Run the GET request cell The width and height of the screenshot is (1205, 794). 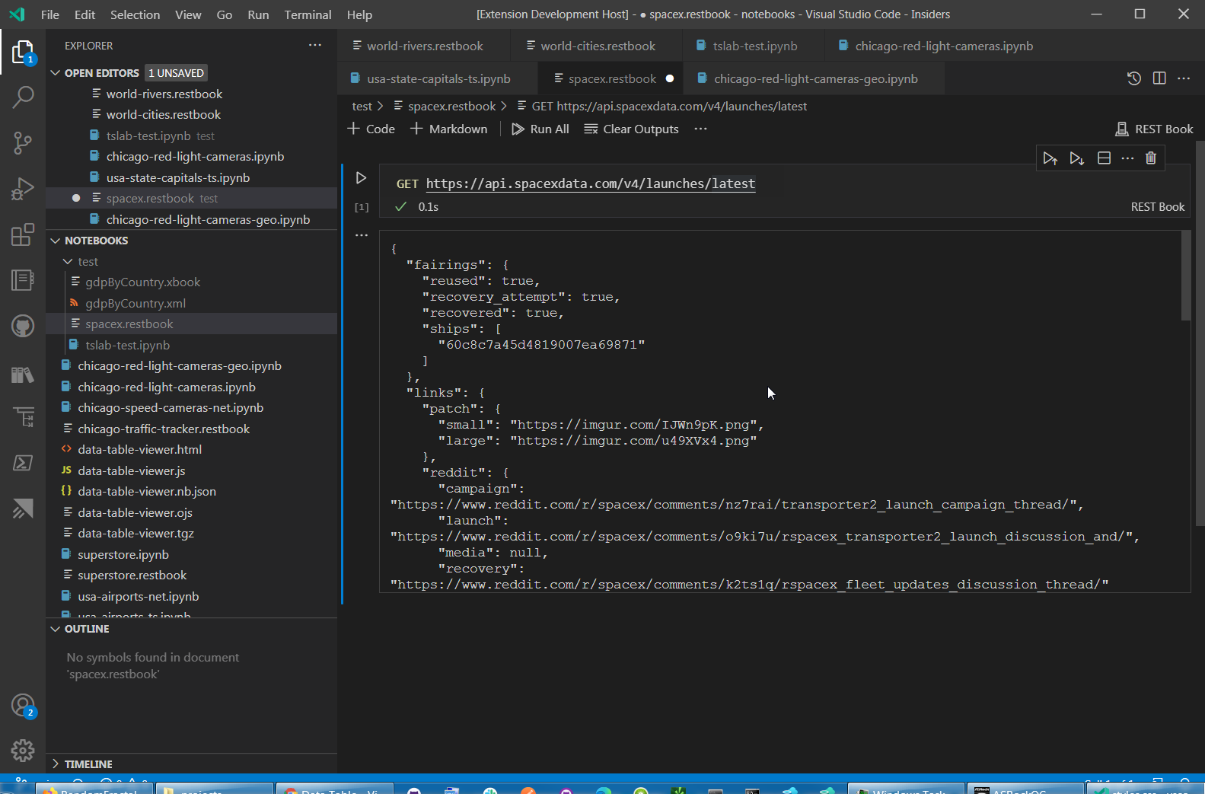tap(362, 178)
